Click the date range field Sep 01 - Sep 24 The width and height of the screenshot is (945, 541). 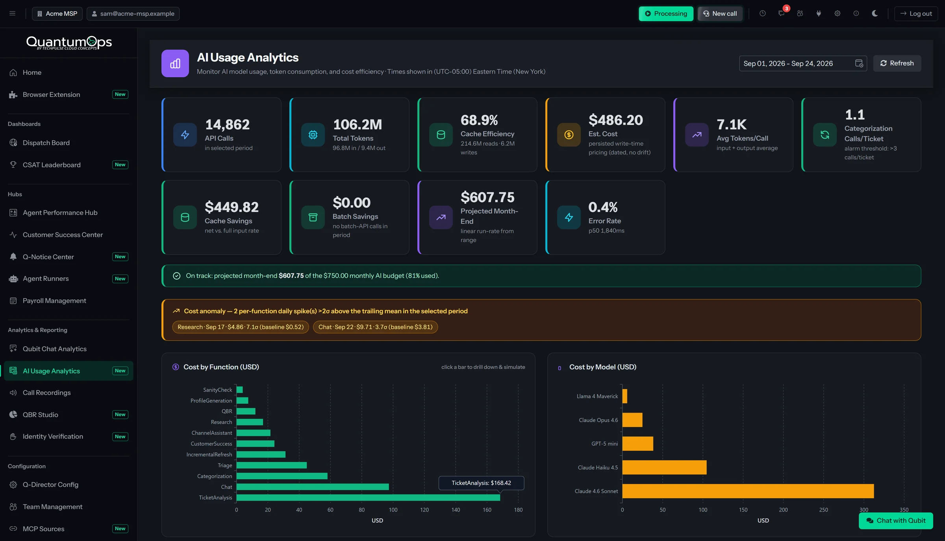803,63
